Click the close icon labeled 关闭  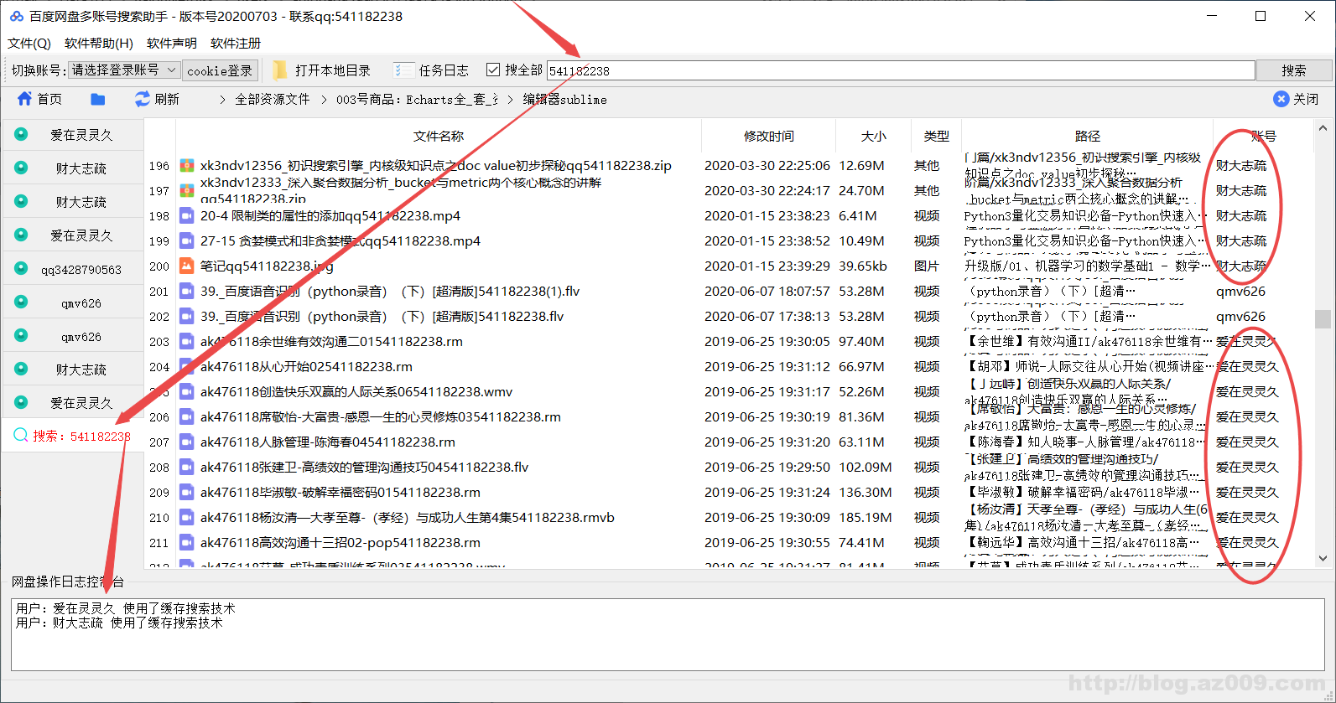click(1281, 99)
